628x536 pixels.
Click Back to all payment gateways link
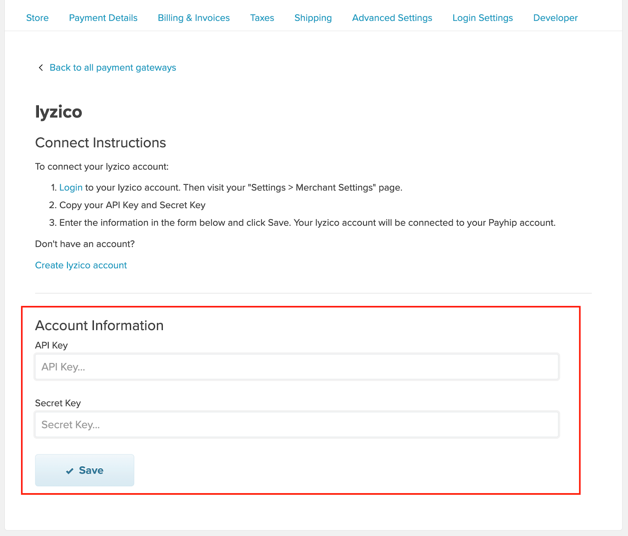point(113,67)
